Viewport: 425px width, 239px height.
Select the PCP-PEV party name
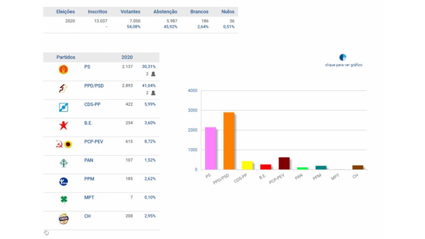pyautogui.click(x=93, y=141)
